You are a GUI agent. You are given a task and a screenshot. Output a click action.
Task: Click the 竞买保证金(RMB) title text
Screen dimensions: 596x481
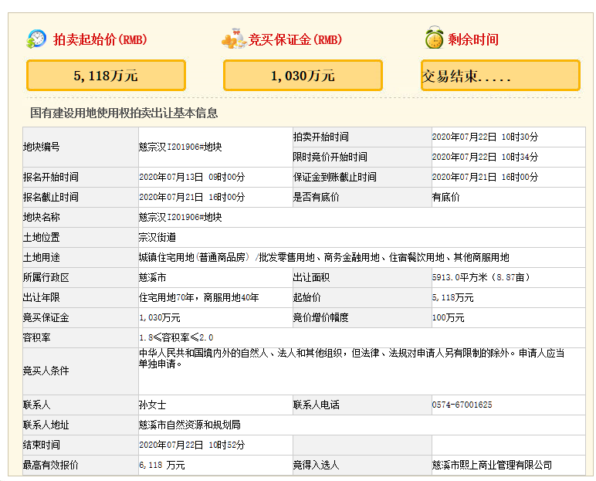(295, 39)
